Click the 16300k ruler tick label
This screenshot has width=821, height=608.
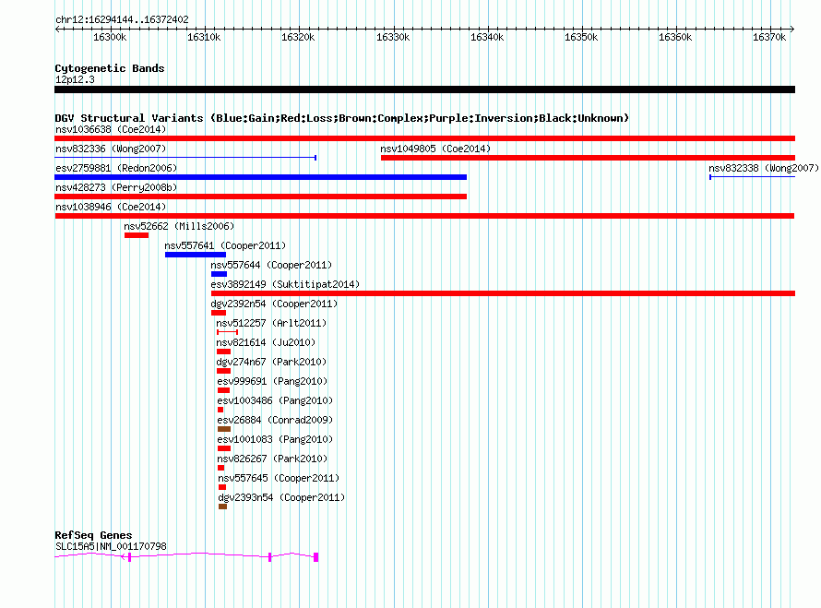pos(110,37)
